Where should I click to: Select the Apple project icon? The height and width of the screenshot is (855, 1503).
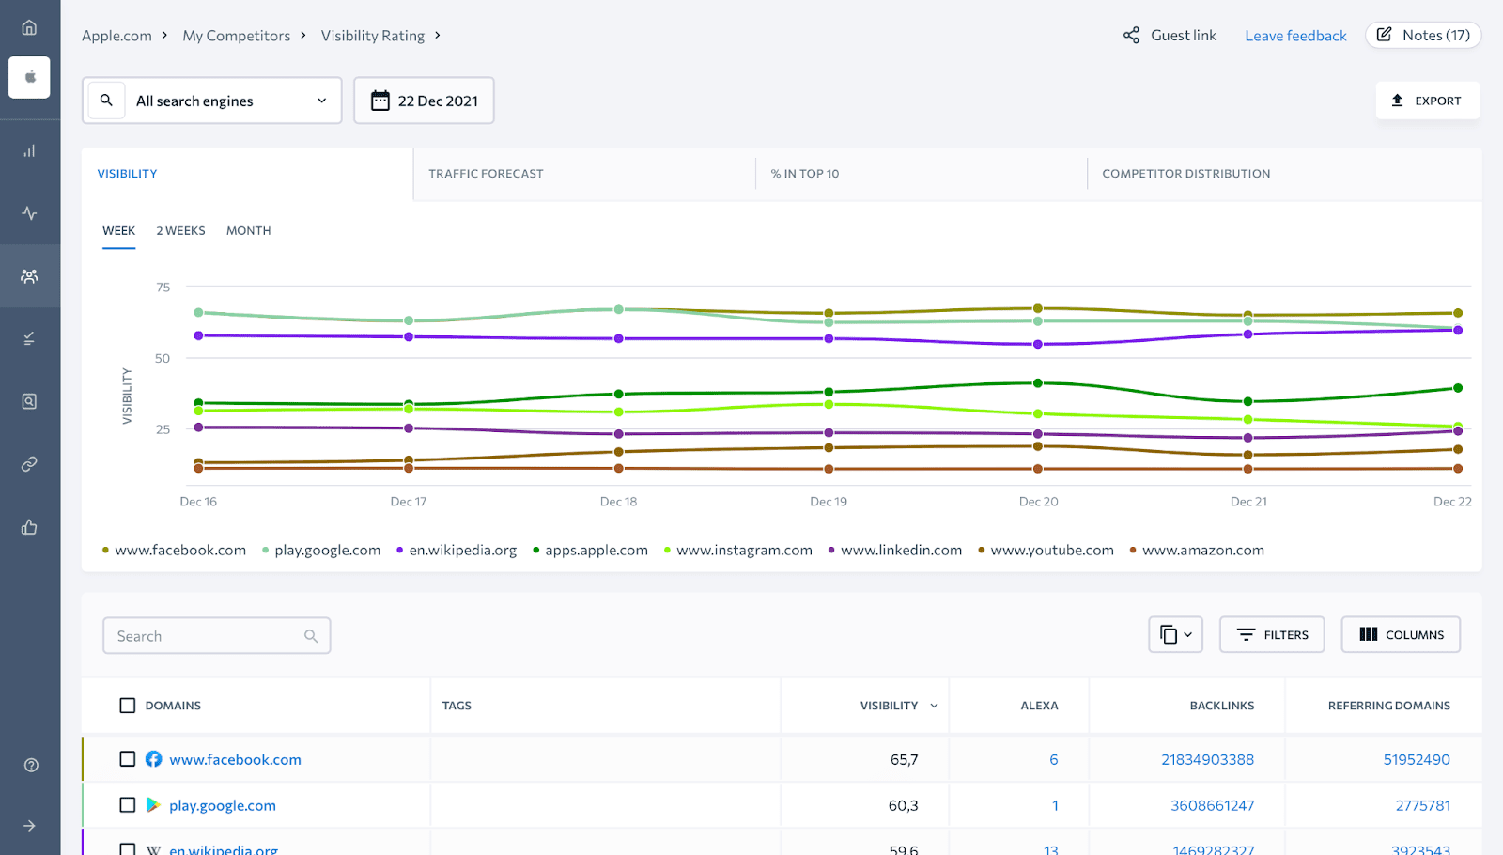[29, 77]
